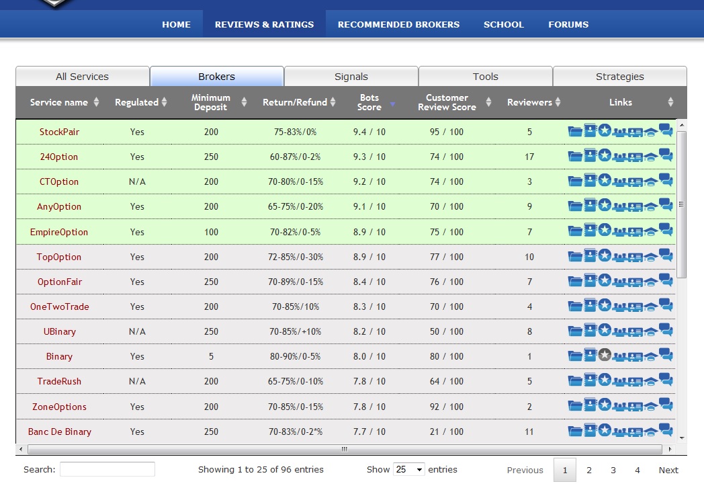Open the chat bubbles icon for CTOption

point(666,180)
